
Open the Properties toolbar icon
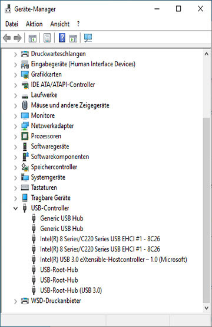tap(47, 38)
